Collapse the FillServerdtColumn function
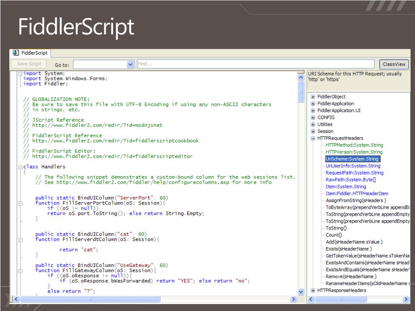 (x=20, y=240)
